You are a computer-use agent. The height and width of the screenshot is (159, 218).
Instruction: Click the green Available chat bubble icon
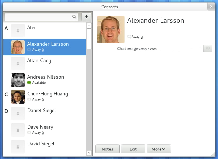click(29, 83)
